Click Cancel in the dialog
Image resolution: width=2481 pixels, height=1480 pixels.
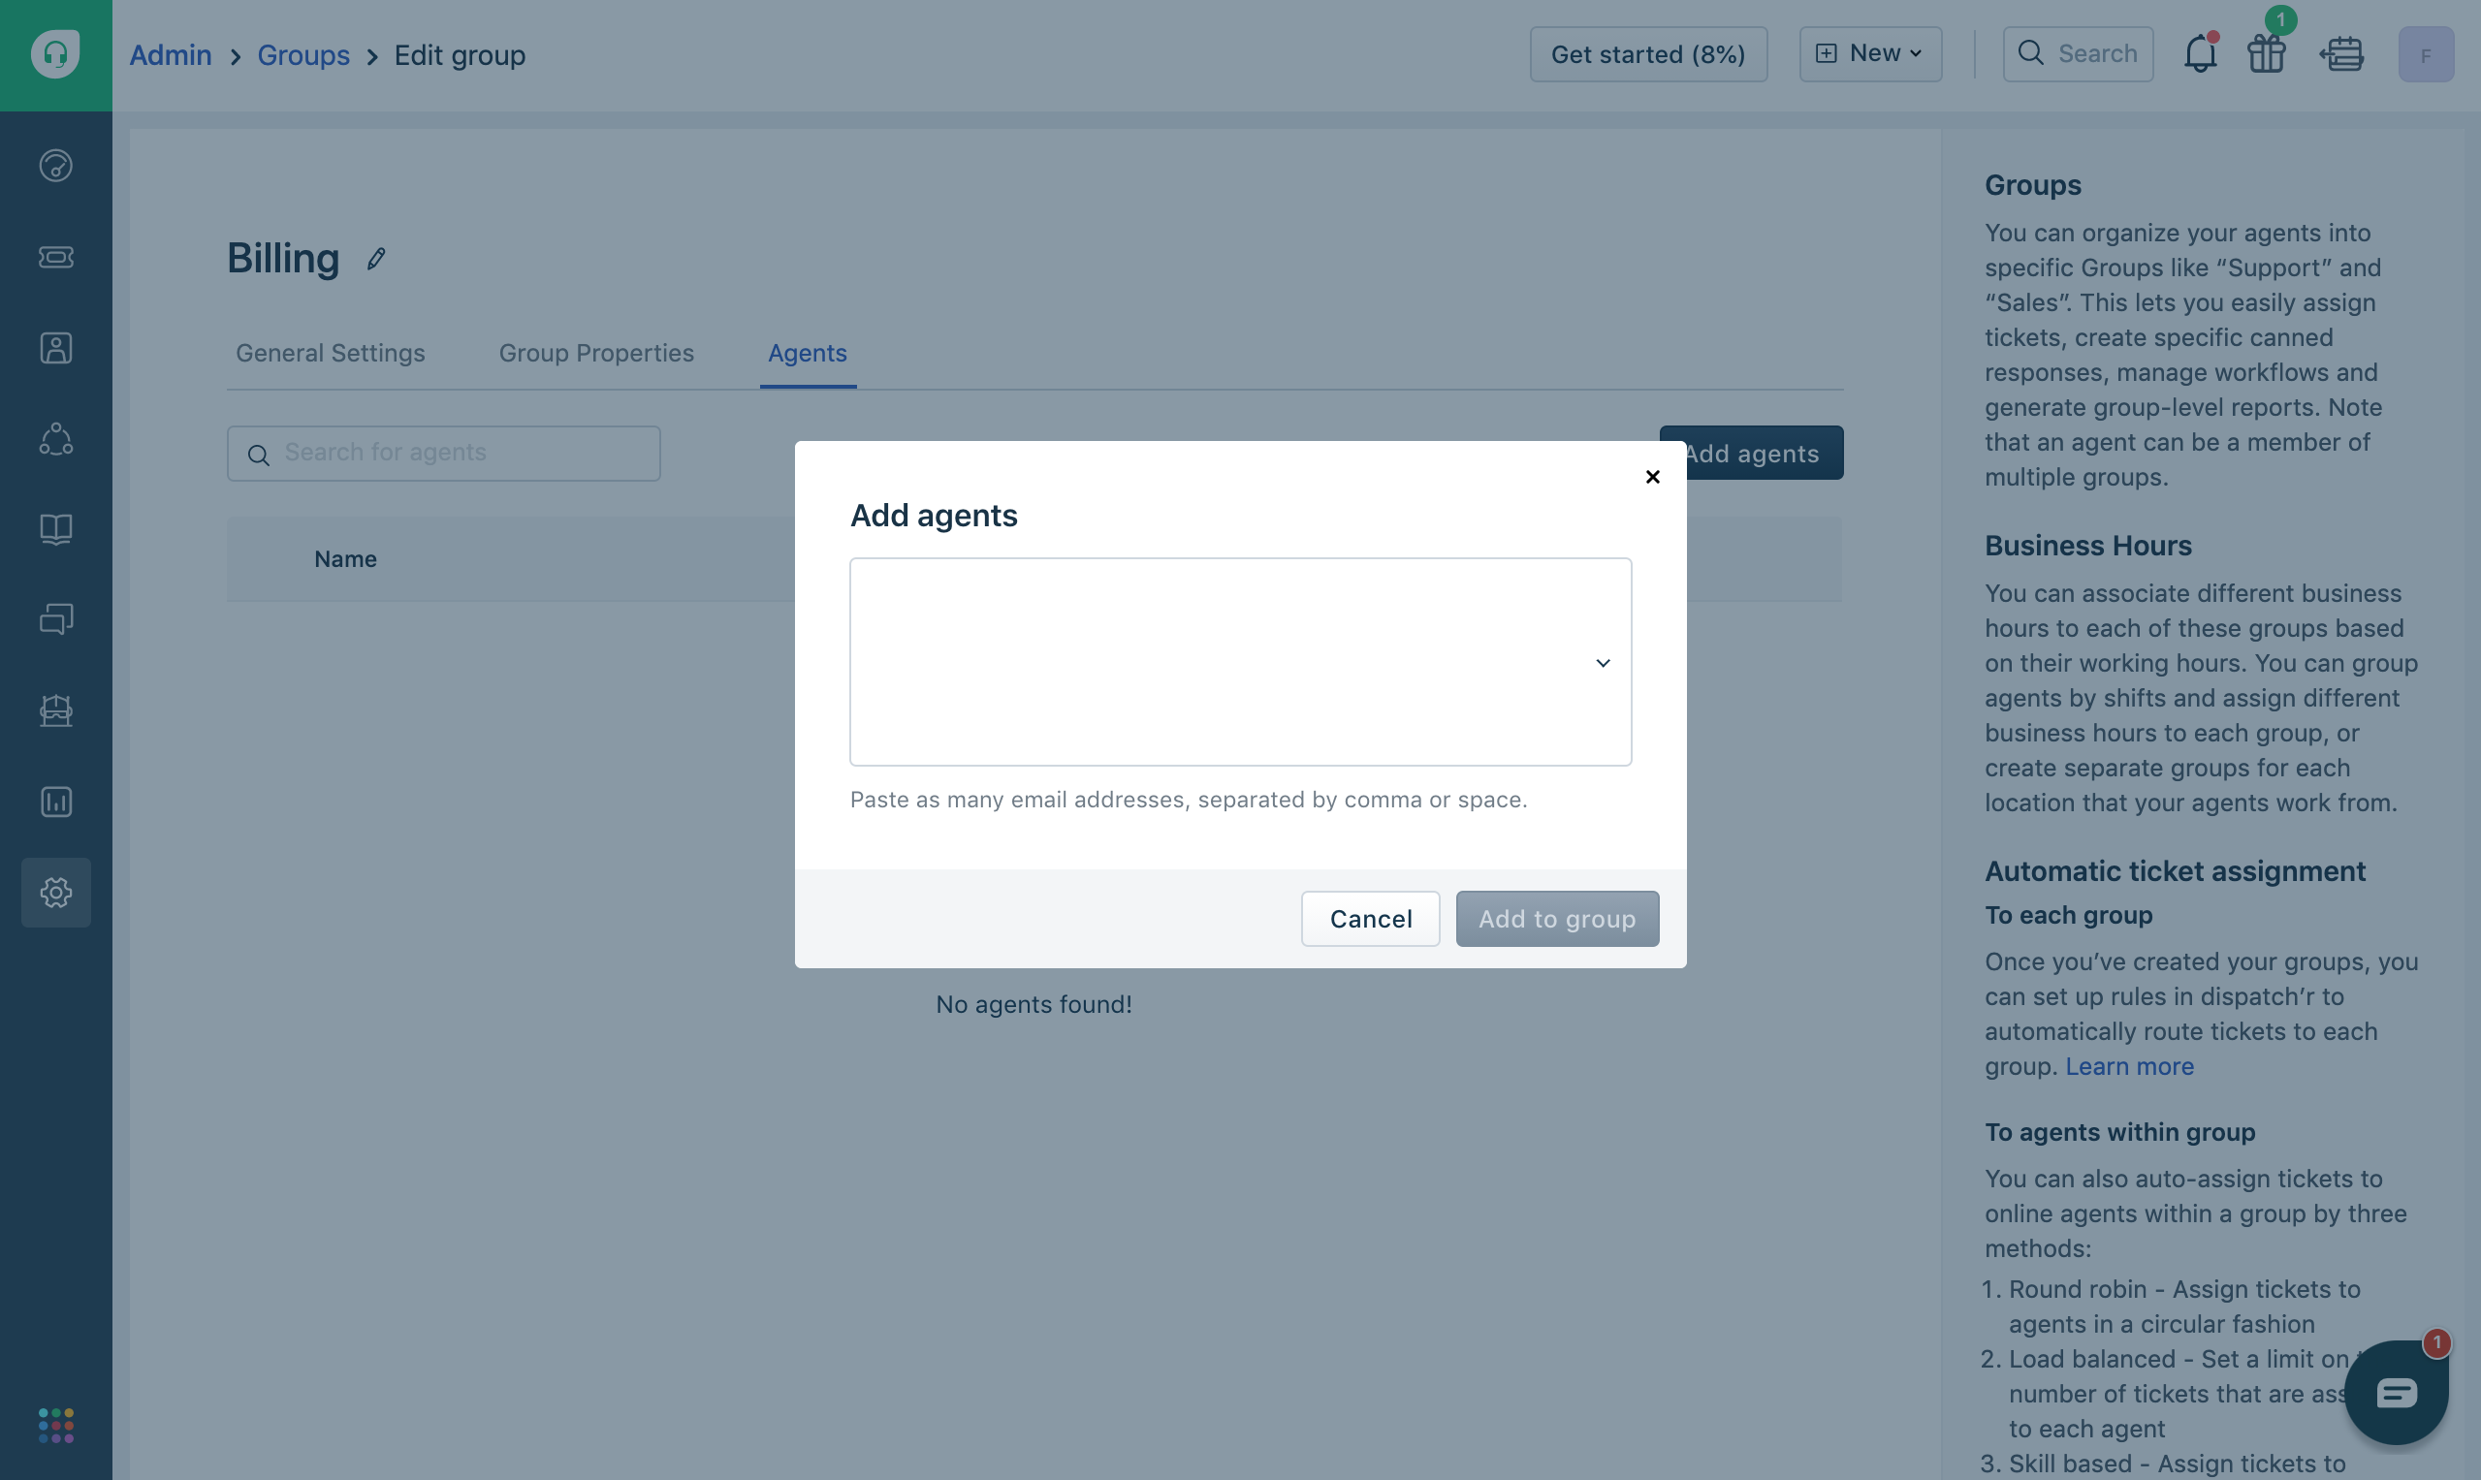click(1370, 919)
